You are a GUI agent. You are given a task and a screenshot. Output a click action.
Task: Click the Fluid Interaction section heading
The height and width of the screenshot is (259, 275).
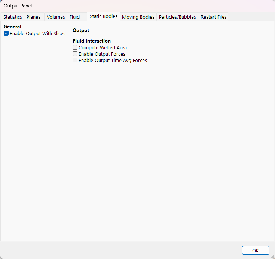point(92,41)
